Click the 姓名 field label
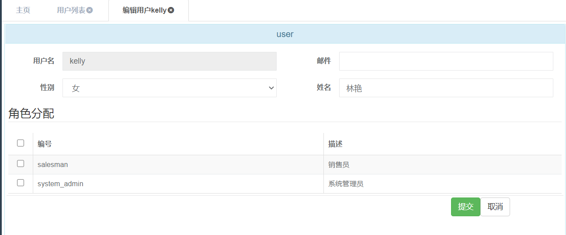 point(324,88)
